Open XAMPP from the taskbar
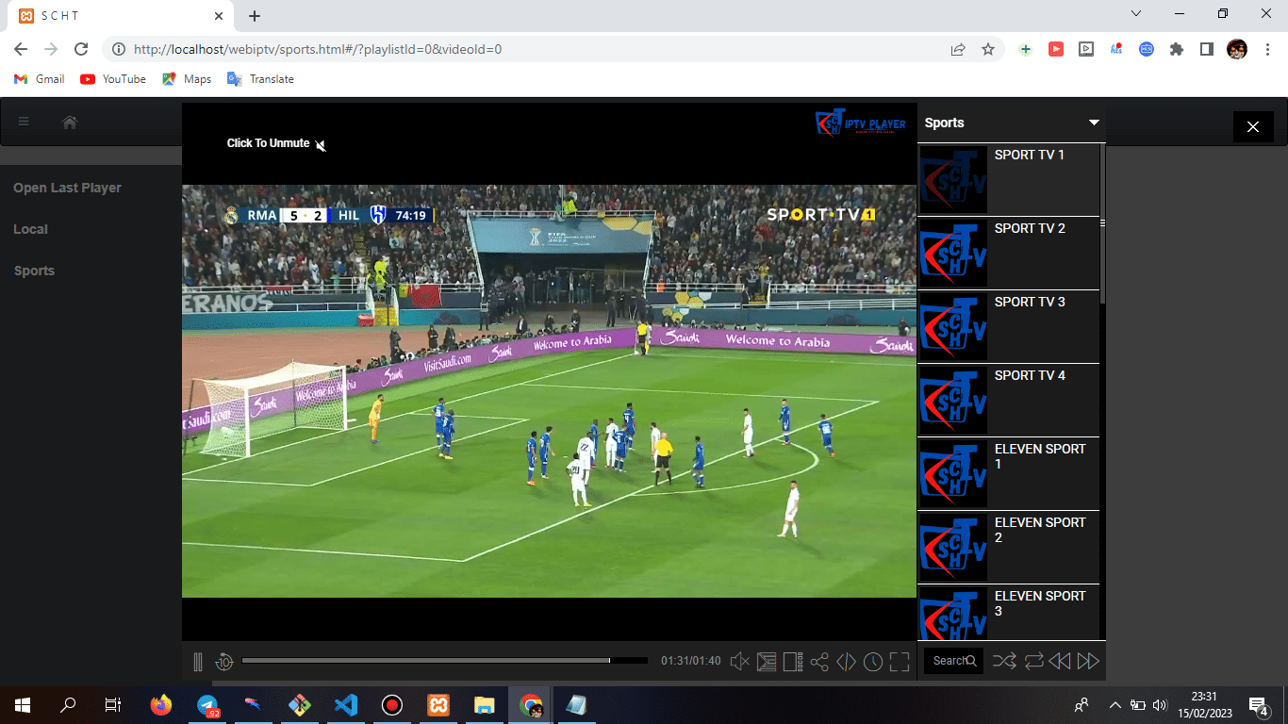The image size is (1288, 724). pos(438,704)
